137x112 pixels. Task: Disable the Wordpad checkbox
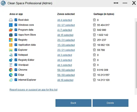click(16, 65)
